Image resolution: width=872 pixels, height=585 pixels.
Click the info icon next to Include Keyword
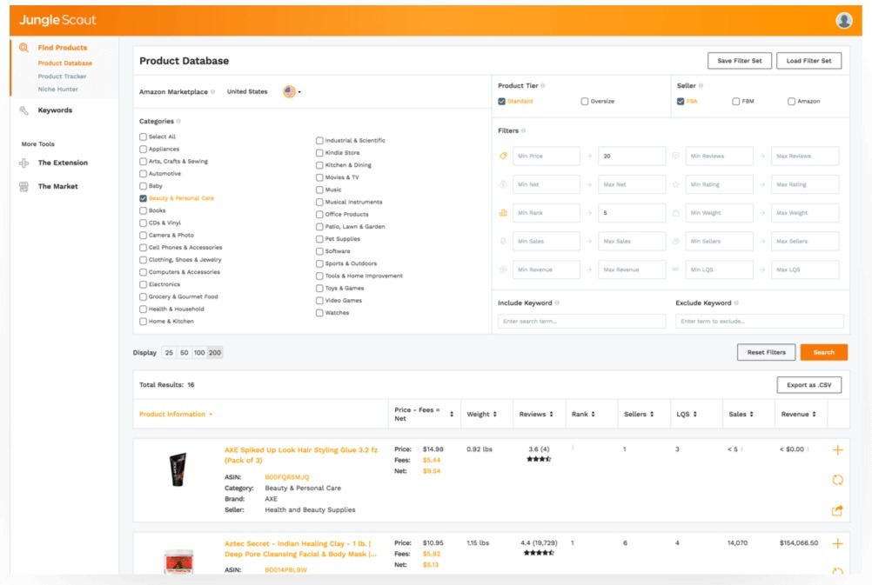557,302
